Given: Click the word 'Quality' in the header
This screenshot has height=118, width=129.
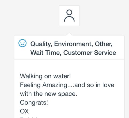Looking at the screenshot, I should pos(41,44).
